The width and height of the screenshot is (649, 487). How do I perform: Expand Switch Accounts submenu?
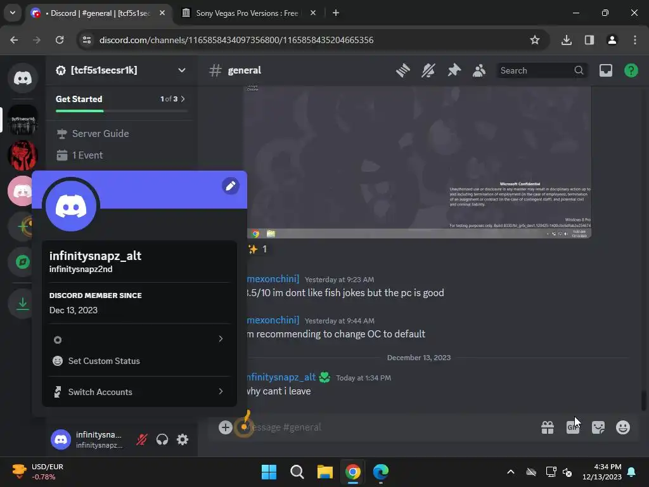139,392
